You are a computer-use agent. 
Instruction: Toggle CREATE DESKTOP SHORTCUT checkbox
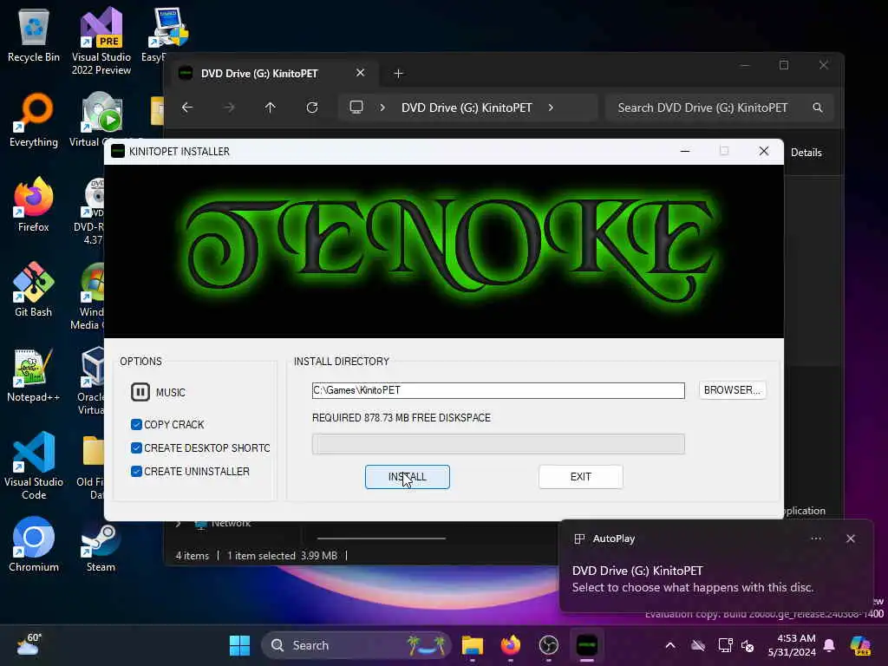tap(136, 448)
